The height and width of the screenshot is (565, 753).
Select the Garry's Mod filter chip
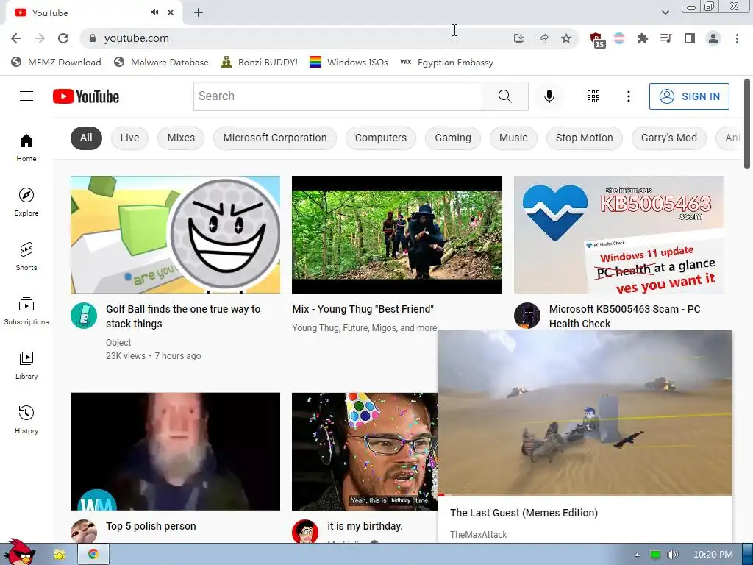pos(669,138)
